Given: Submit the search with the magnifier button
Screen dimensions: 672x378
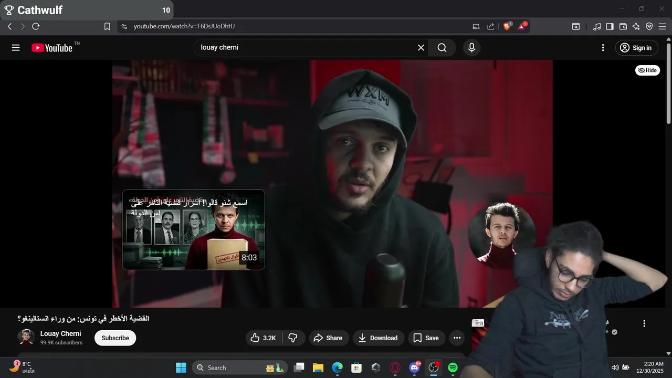Looking at the screenshot, I should (442, 48).
